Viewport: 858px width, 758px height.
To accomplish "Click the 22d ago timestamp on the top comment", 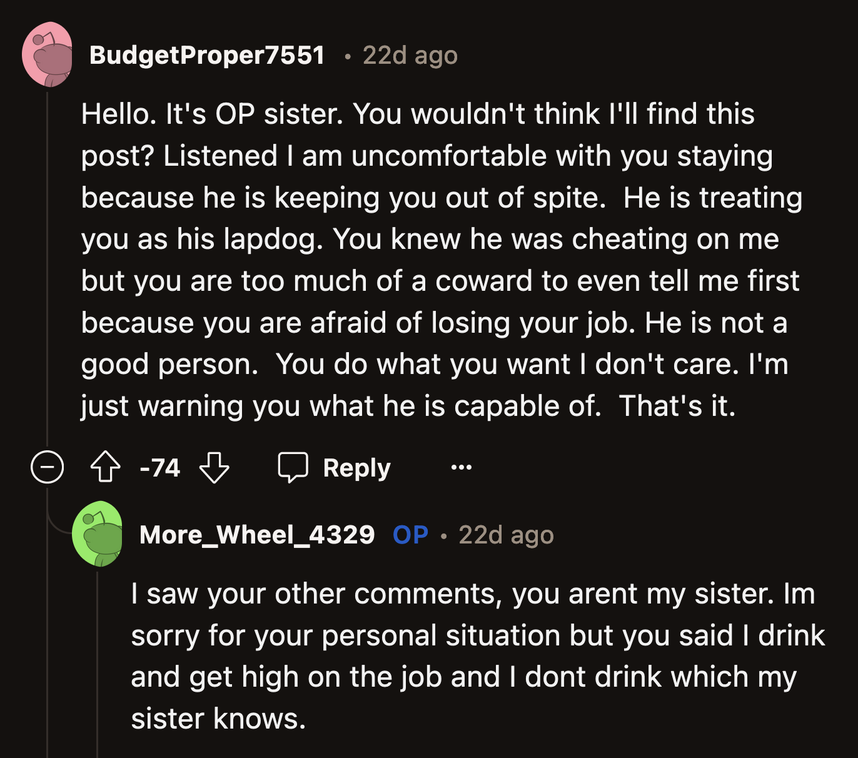I will [408, 55].
